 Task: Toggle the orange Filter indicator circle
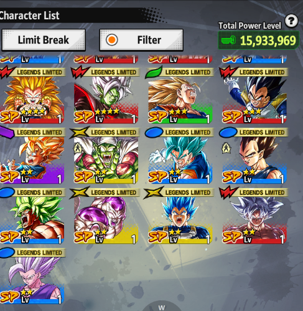112,40
